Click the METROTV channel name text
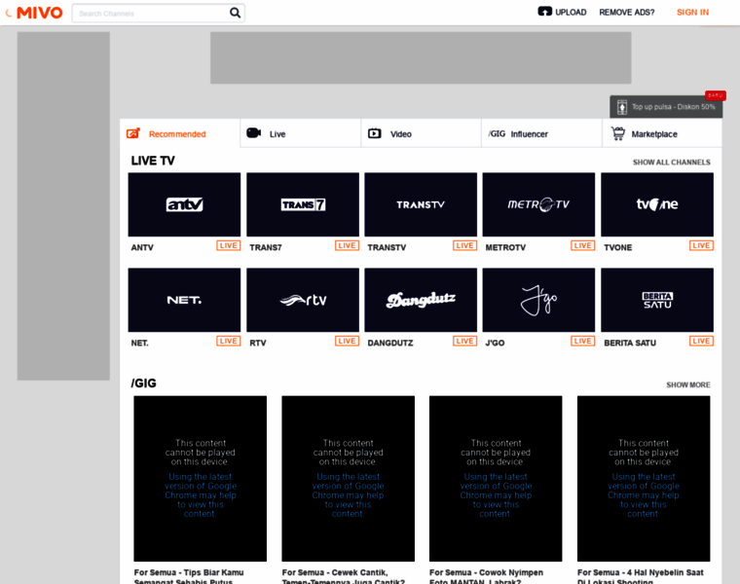Image resolution: width=740 pixels, height=584 pixels. [x=505, y=247]
